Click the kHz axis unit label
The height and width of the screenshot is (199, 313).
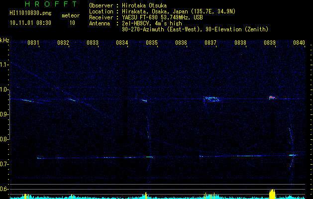4,40
